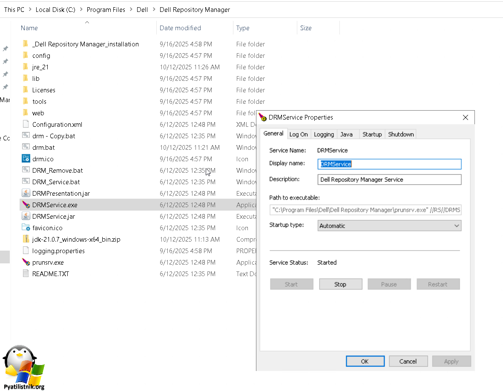This screenshot has width=503, height=391.
Task: Select the drm.ico icon file
Action: point(26,159)
